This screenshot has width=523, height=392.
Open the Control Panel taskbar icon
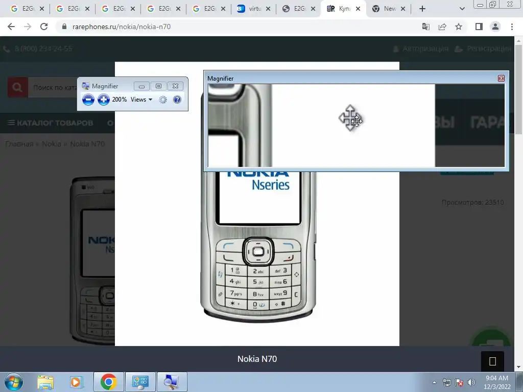[x=140, y=382]
